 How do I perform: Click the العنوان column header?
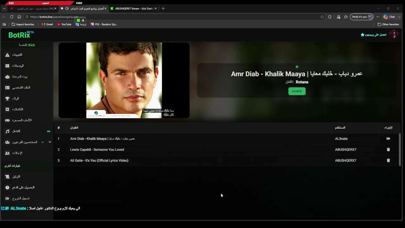(74, 128)
